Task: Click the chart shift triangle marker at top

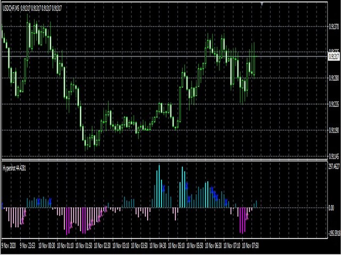Action: [262, 4]
